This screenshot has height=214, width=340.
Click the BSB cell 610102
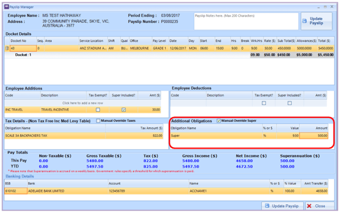(16, 191)
